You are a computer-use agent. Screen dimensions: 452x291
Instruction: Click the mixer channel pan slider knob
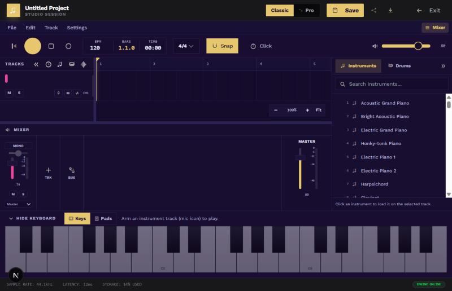[19, 153]
